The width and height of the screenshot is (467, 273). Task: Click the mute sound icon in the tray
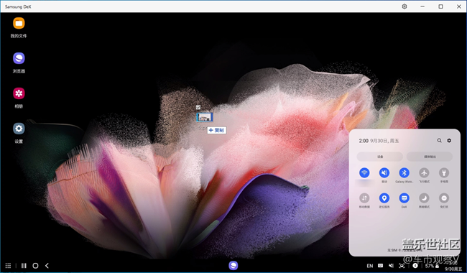point(391,266)
